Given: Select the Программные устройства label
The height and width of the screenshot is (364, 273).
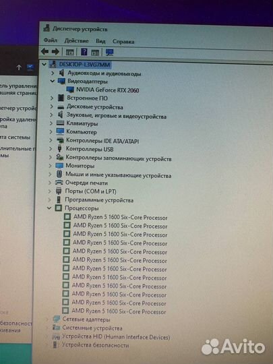Looking at the screenshot, I should click(99, 200).
